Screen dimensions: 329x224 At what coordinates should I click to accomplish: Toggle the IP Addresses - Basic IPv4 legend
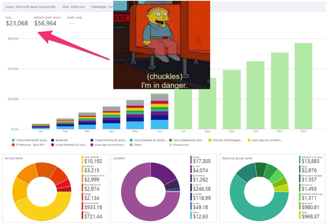28,145
